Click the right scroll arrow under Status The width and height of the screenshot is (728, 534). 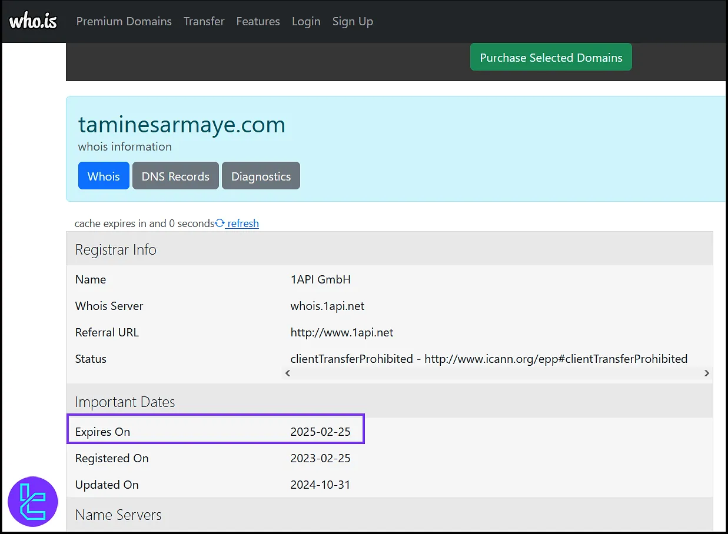707,373
